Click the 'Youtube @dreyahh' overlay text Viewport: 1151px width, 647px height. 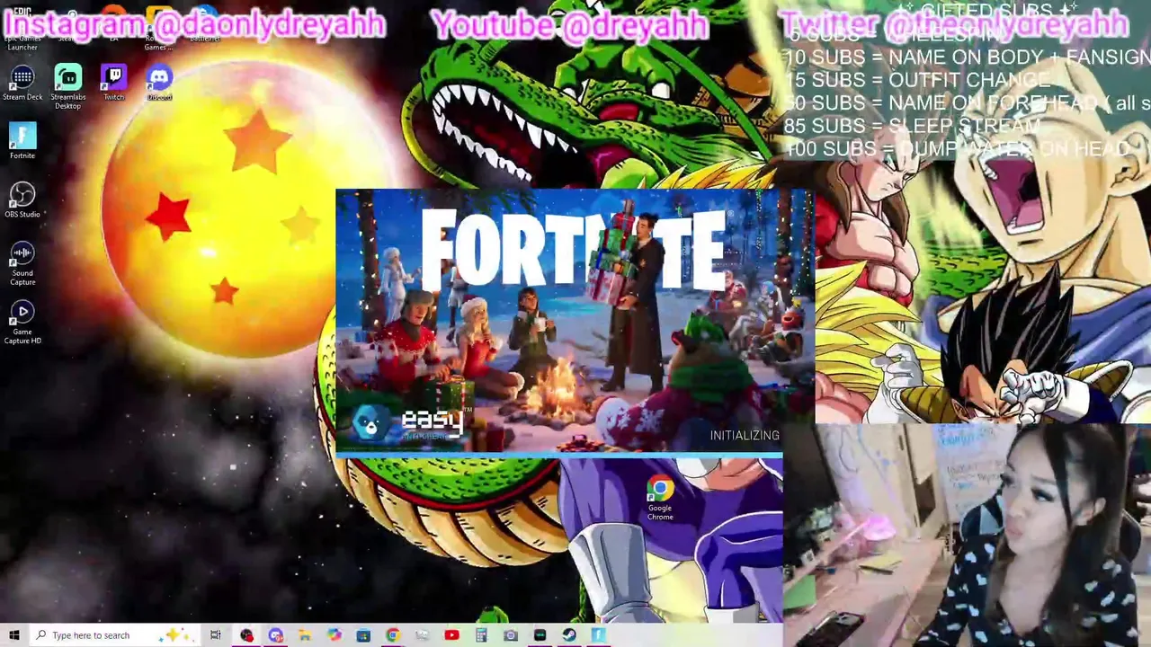pyautogui.click(x=569, y=25)
